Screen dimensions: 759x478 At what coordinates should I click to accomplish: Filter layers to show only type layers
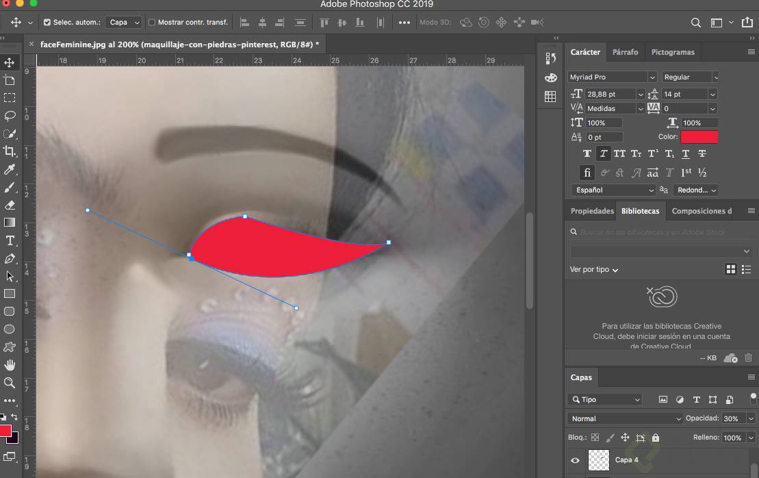point(696,399)
